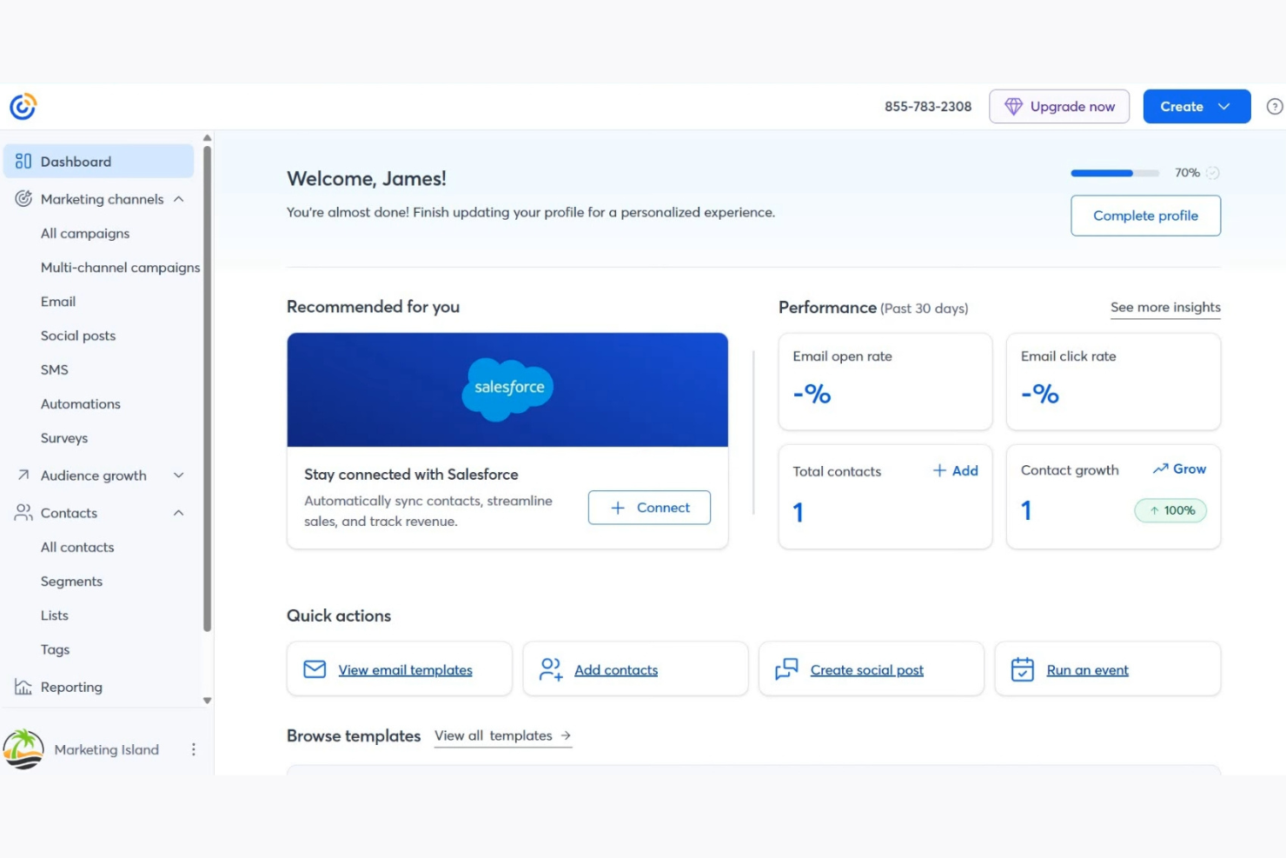Click the See more insights link
Image resolution: width=1286 pixels, height=858 pixels.
click(1165, 307)
